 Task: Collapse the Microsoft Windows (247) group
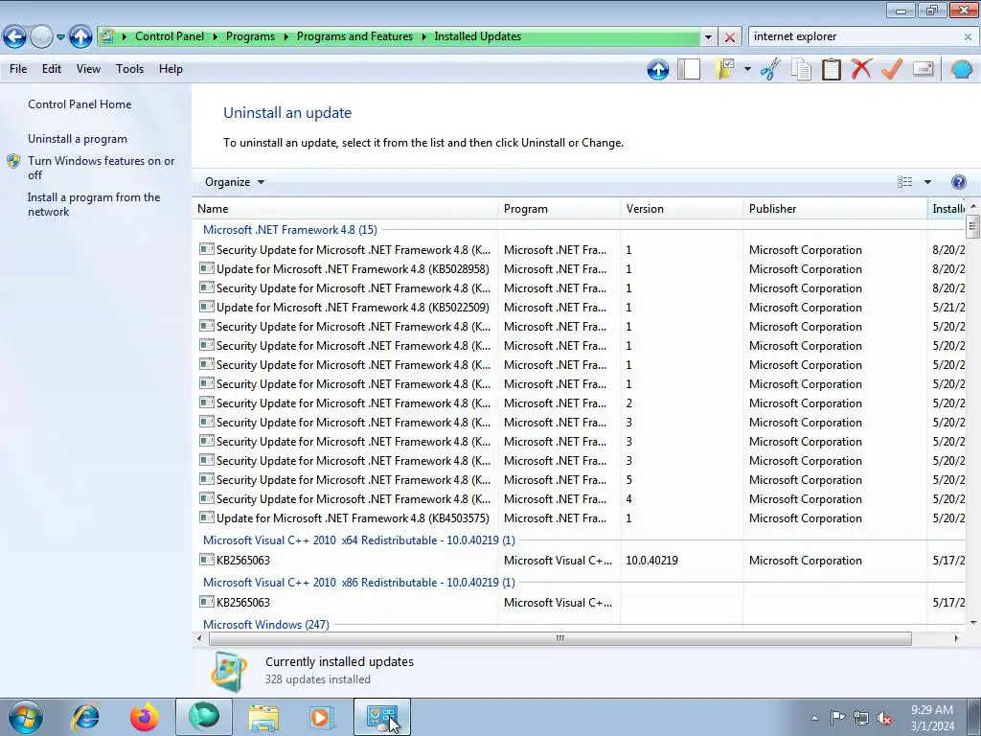tap(266, 624)
